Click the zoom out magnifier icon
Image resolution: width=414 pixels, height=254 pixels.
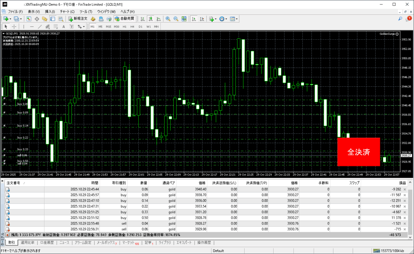(x=176, y=19)
